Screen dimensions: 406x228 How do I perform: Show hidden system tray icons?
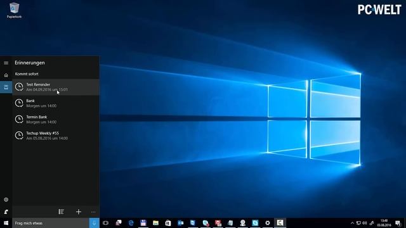click(352, 223)
